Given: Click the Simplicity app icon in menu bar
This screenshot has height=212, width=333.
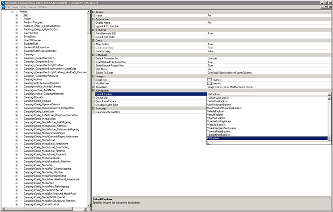Looking at the screenshot, I should tap(3, 7).
